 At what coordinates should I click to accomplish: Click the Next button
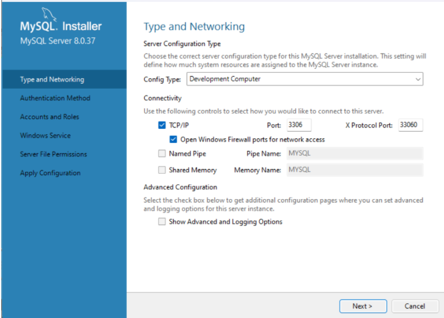[x=363, y=306]
